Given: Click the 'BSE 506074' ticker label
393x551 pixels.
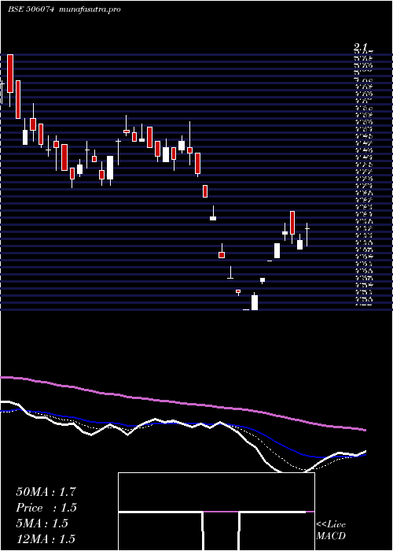Looking at the screenshot, I should coord(31,9).
